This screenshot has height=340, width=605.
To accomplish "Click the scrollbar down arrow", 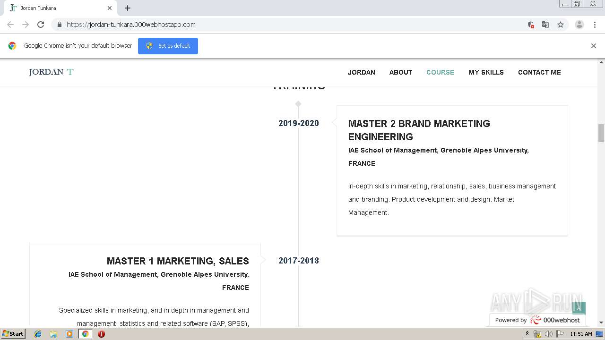I will (x=601, y=323).
